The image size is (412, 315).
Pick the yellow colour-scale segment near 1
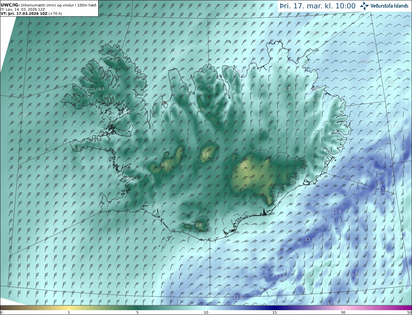[x=69, y=308]
